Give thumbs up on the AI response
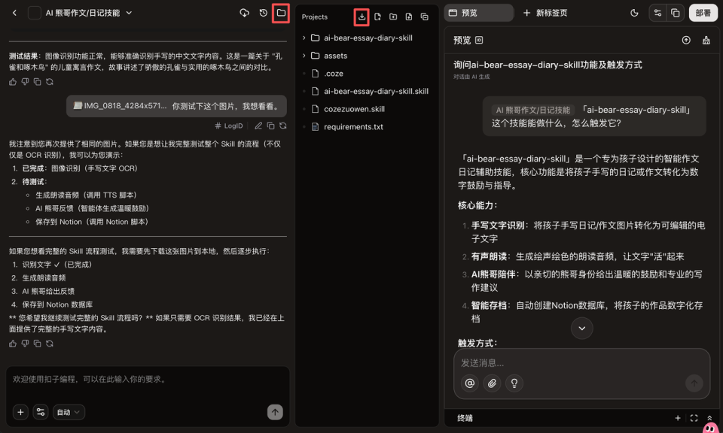 coord(13,343)
